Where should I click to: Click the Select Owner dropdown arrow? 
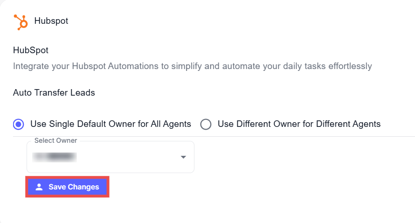coord(183,157)
